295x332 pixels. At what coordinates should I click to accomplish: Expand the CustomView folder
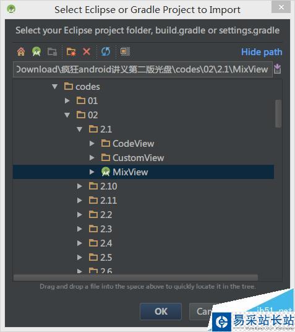coord(92,158)
